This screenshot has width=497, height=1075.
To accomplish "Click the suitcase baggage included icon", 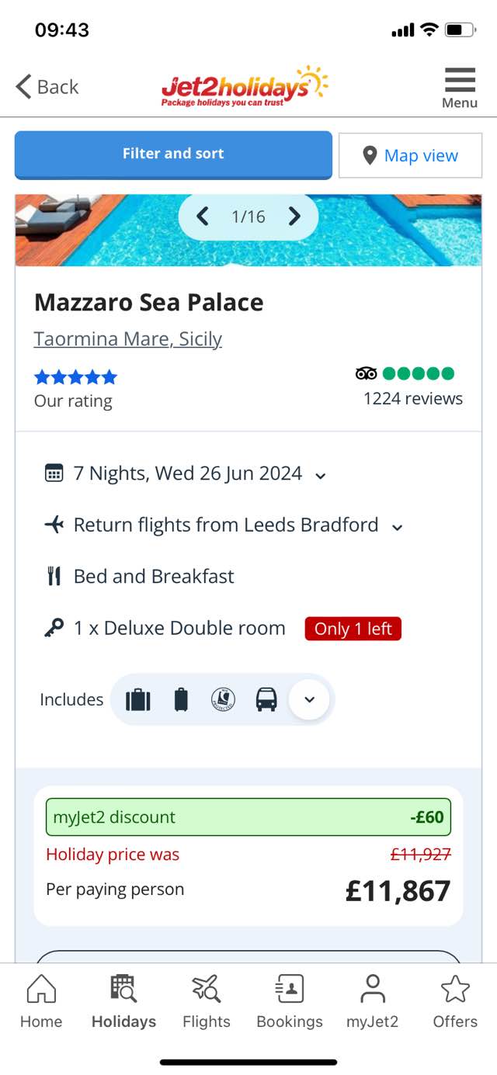I will (138, 699).
